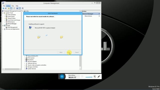The image size is (160, 90).
Task: Click the Forward navigation arrow in toolbar
Action: [x=6, y=8]
